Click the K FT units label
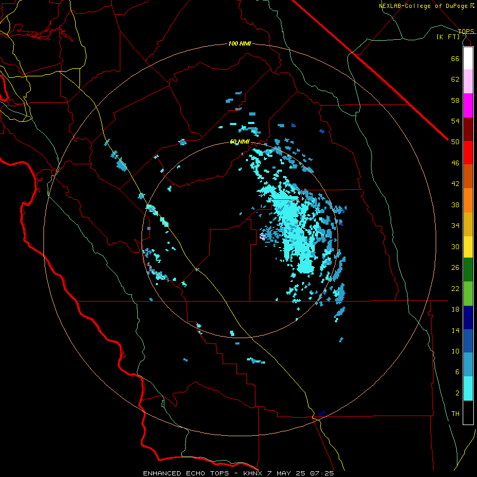The width and height of the screenshot is (477, 477). click(448, 37)
